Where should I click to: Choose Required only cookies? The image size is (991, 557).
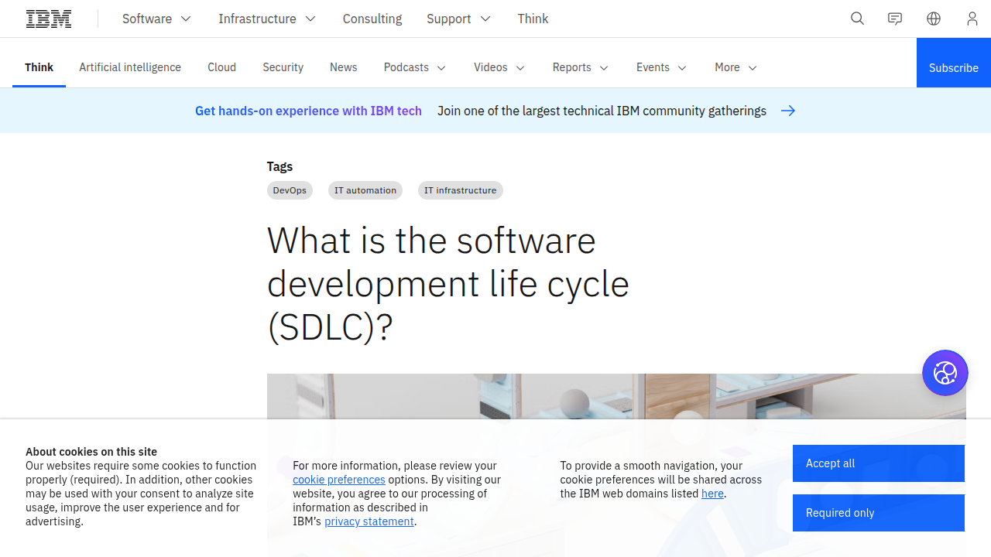[x=879, y=513]
